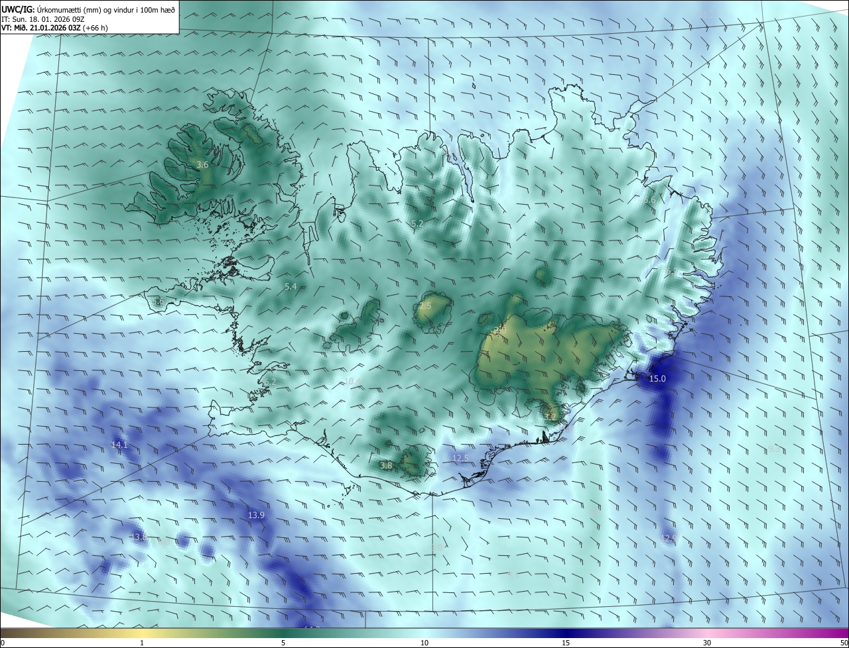The image size is (849, 648).
Task: Click the 6.2 value near Reykjanes
Action: coord(270,382)
